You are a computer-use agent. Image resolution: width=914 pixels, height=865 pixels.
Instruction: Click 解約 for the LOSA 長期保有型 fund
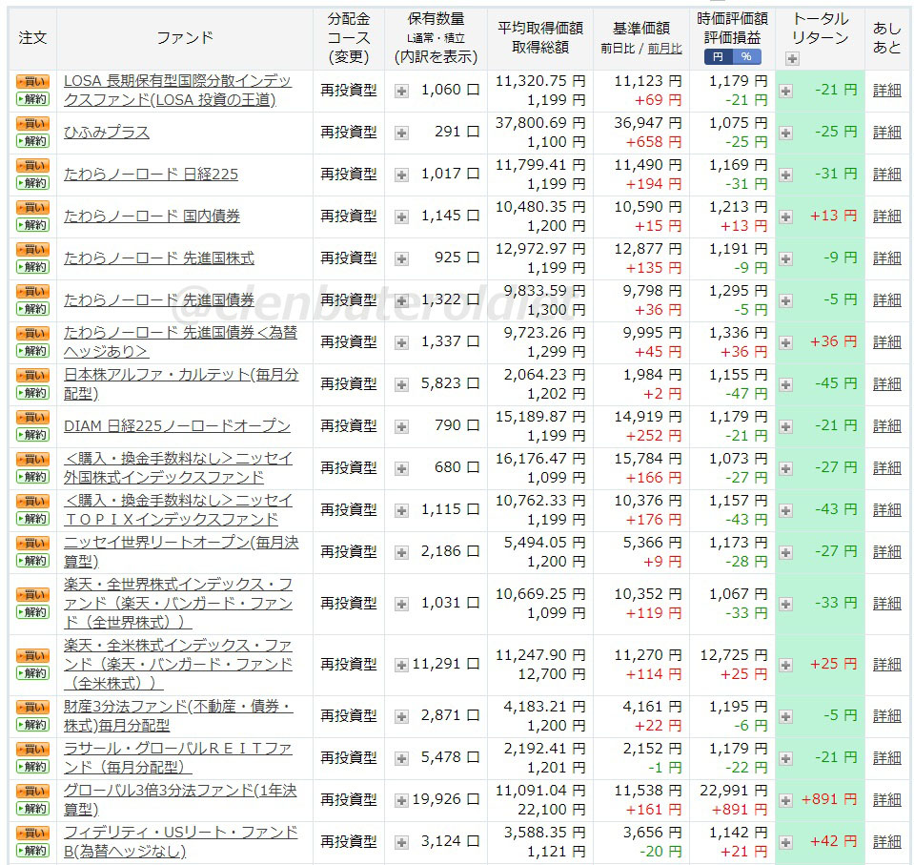(x=32, y=99)
